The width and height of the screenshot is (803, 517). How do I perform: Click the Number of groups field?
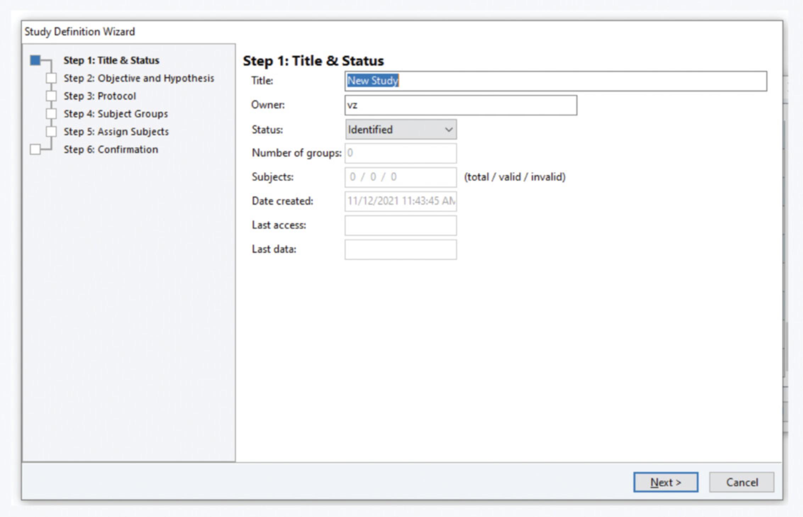pos(401,153)
